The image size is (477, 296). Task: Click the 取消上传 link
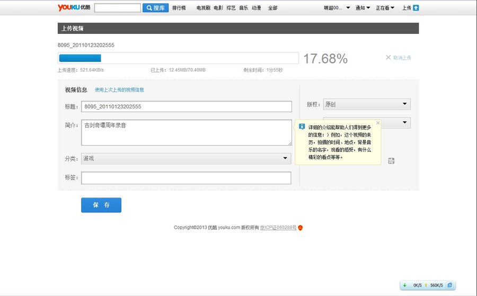[402, 58]
